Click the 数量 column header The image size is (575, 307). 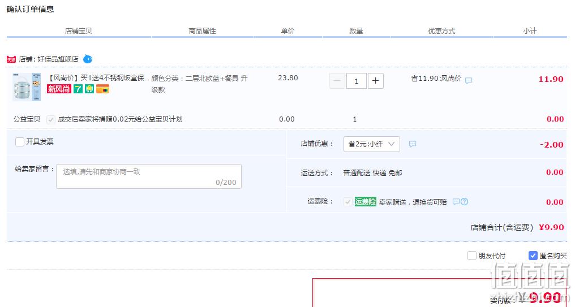[356, 31]
